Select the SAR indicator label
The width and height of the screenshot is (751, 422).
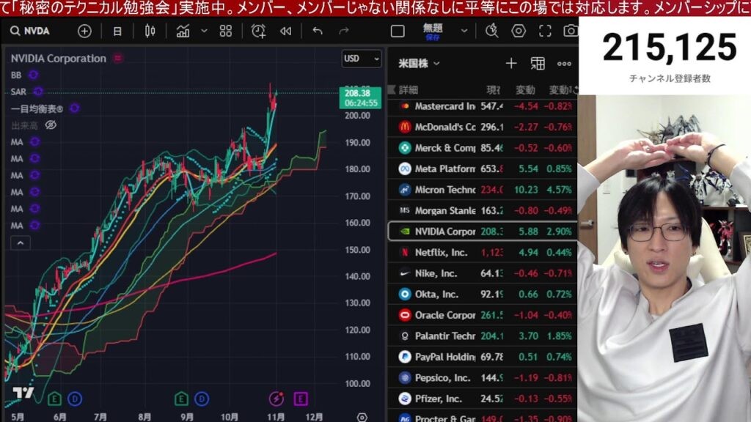click(x=18, y=92)
